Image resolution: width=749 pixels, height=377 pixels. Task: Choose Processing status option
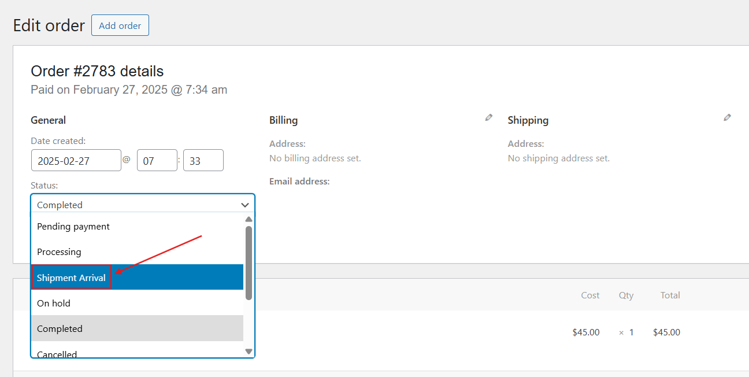click(x=137, y=252)
